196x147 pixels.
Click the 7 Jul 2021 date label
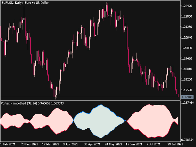click(154, 144)
